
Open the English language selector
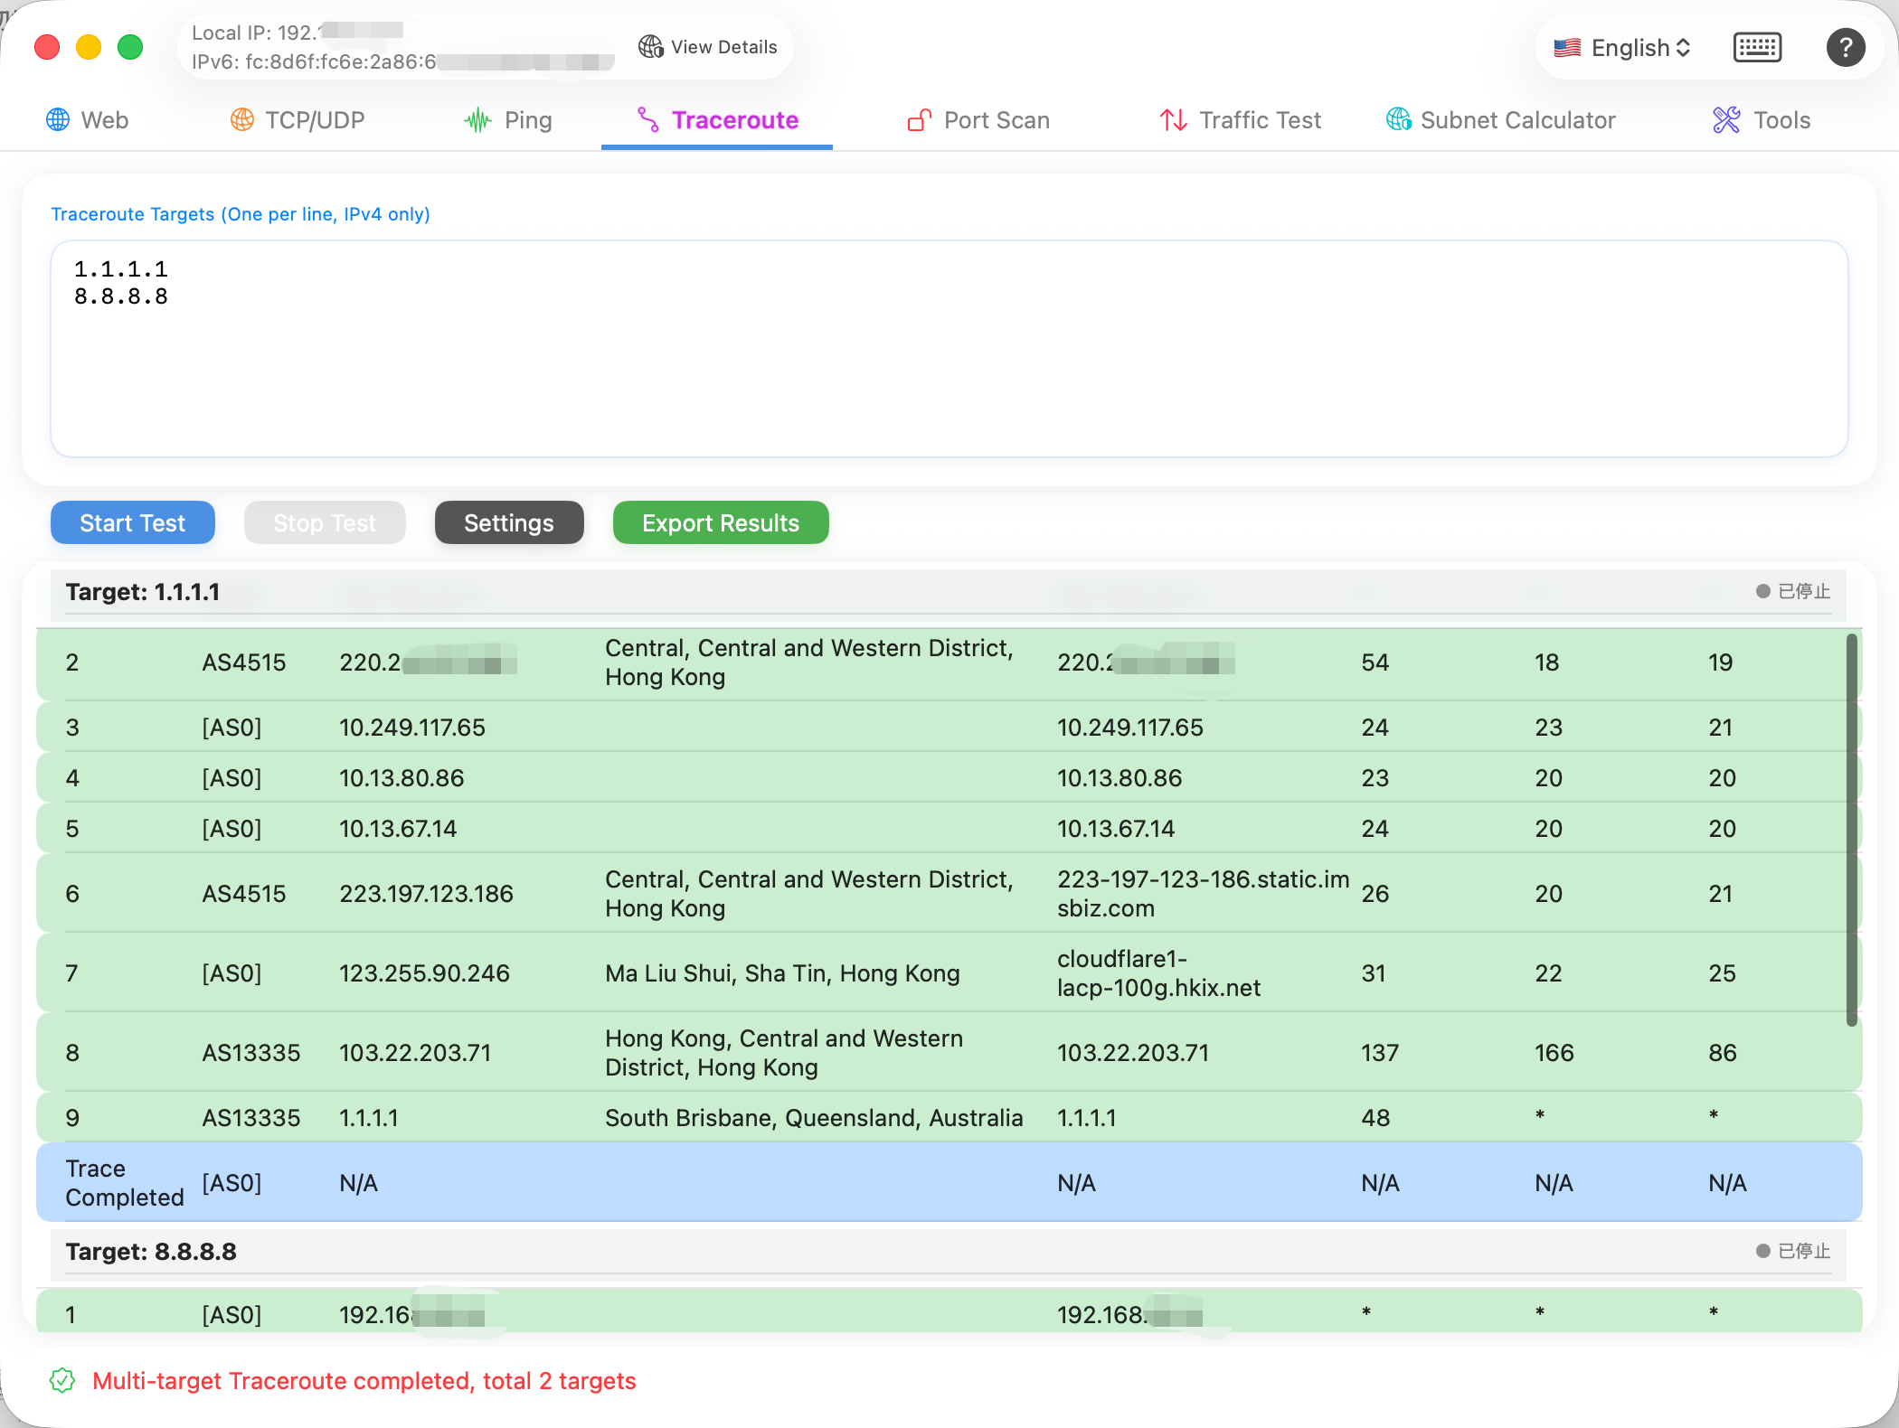(x=1621, y=47)
